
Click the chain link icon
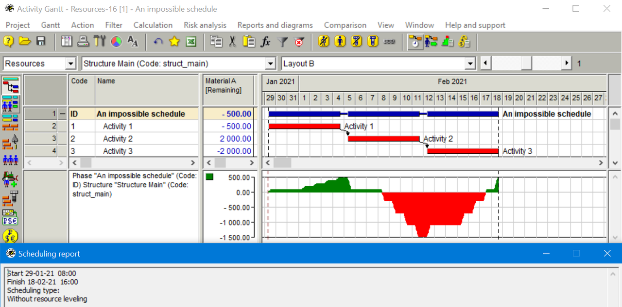tap(389, 42)
